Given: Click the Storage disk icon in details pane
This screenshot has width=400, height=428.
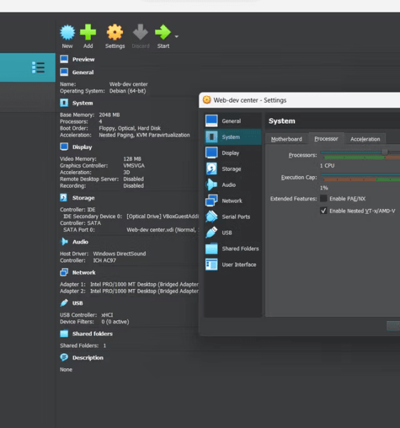Looking at the screenshot, I should coord(64,198).
